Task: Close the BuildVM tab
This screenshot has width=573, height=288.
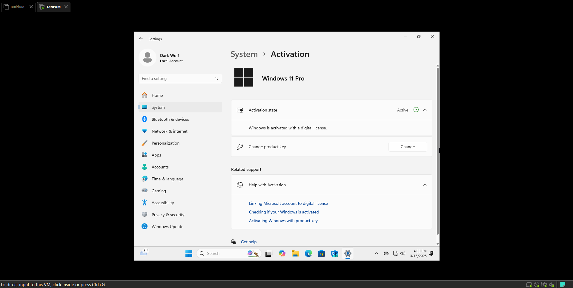Action: [x=31, y=7]
